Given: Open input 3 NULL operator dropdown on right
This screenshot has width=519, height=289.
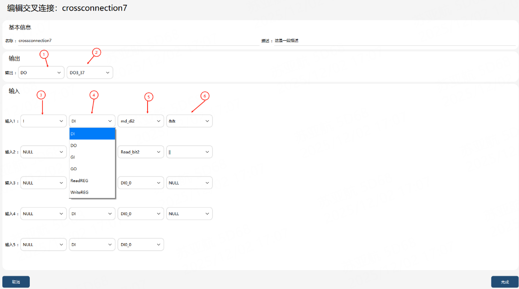Looking at the screenshot, I should coord(189,183).
